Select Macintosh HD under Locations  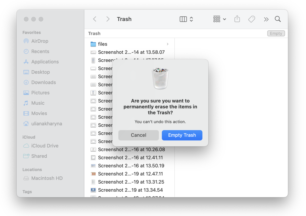point(47,178)
